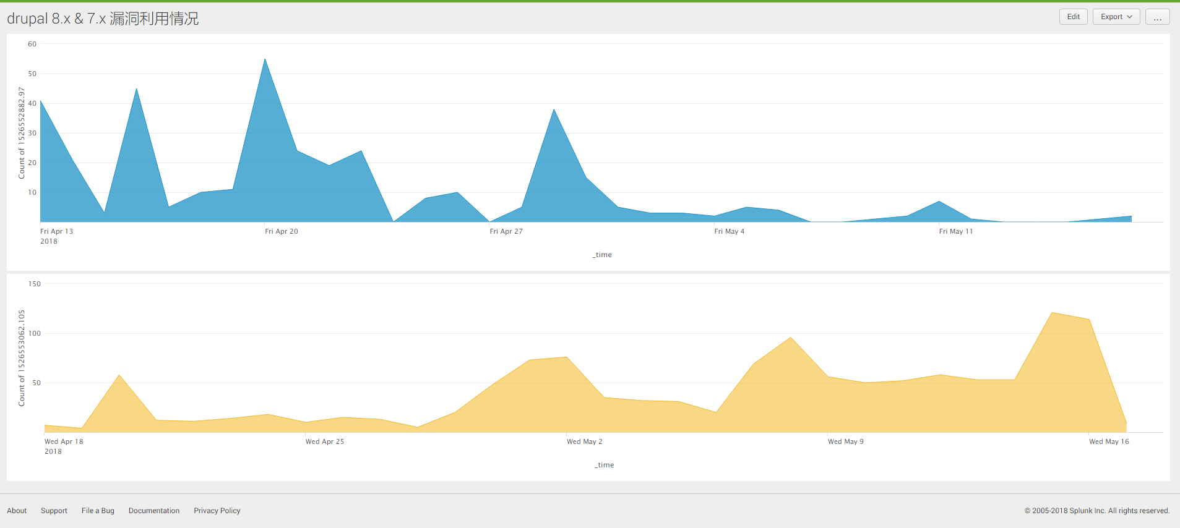
Task: Select the Wed Apr 25 axis label
Action: [324, 441]
